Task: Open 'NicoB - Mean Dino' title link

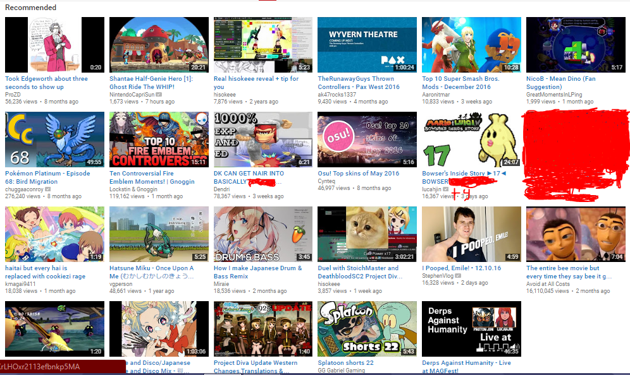Action: point(561,83)
